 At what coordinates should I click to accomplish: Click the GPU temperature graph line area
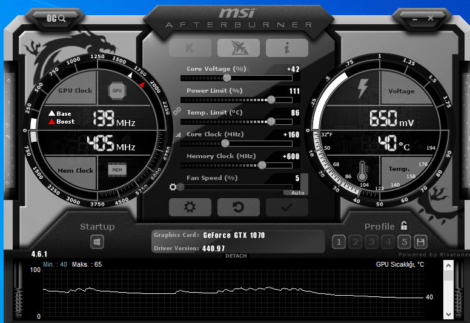pos(233,293)
